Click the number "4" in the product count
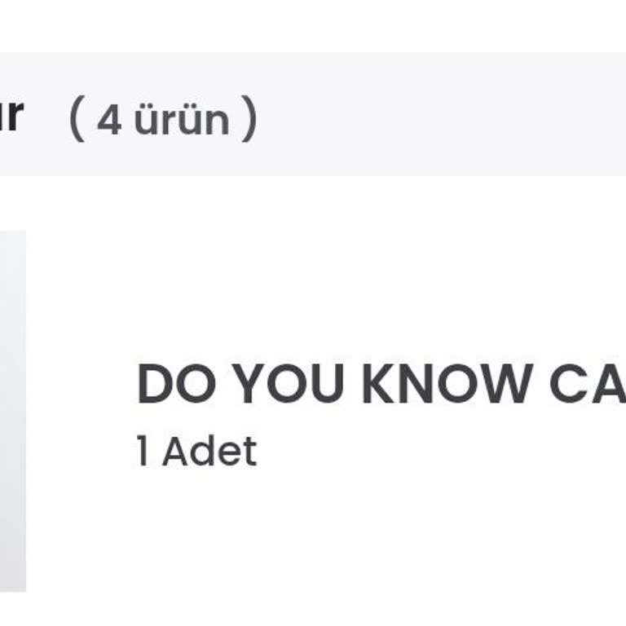Image resolution: width=626 pixels, height=626 pixels. coord(109,121)
